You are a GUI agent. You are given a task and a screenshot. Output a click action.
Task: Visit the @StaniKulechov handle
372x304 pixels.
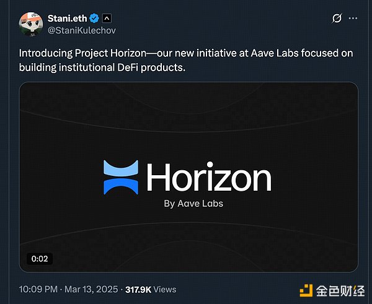81,30
